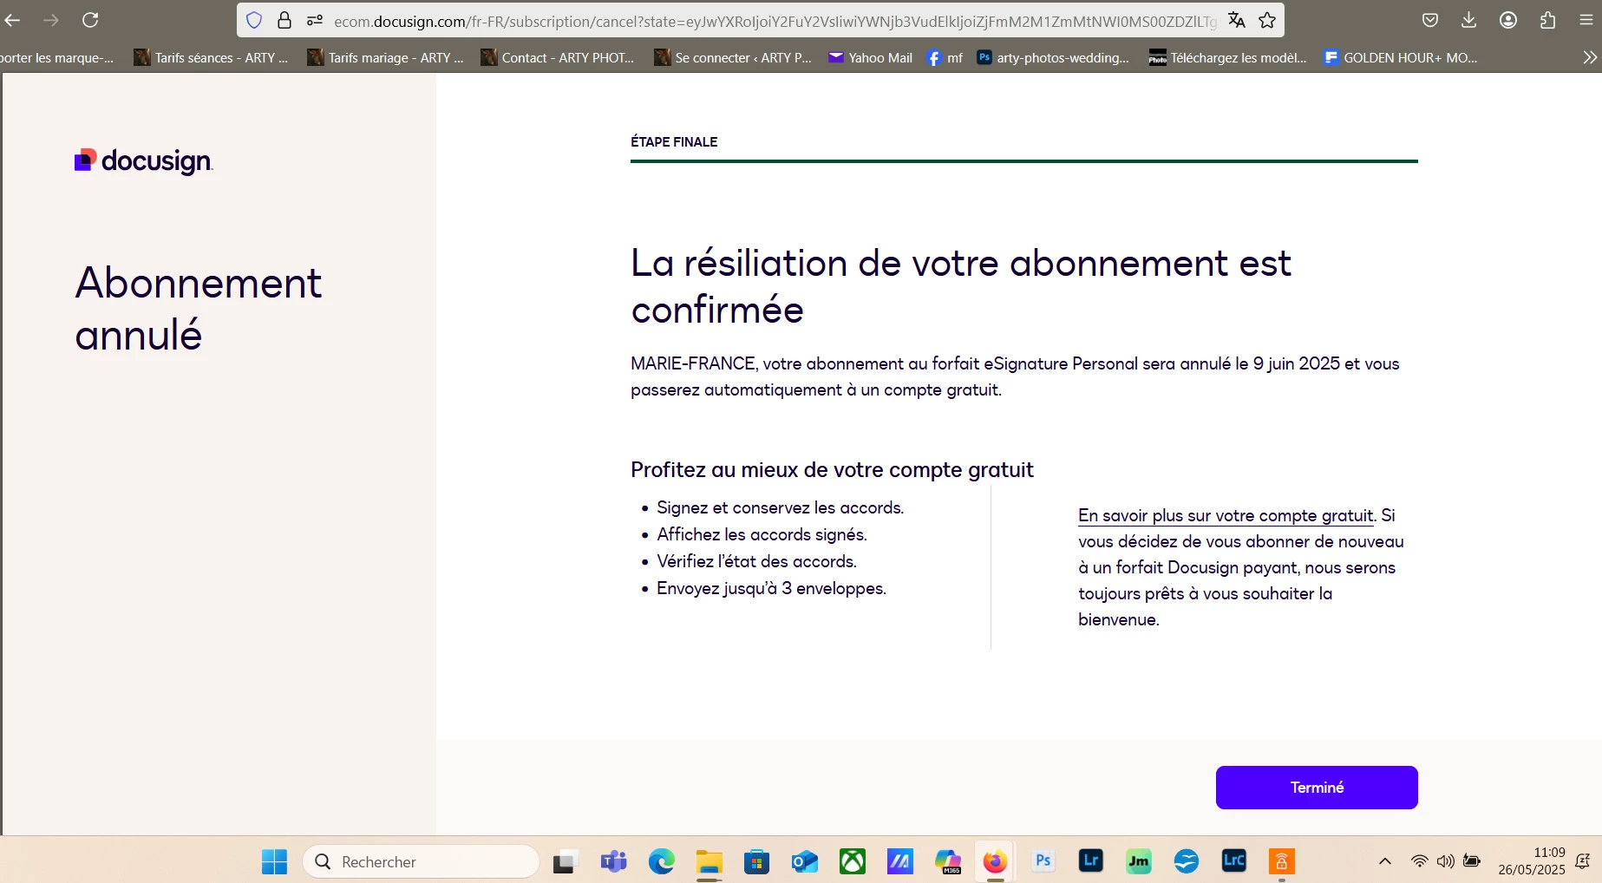Reload the page with refresh icon
Screen dimensions: 1602x883
90,20
